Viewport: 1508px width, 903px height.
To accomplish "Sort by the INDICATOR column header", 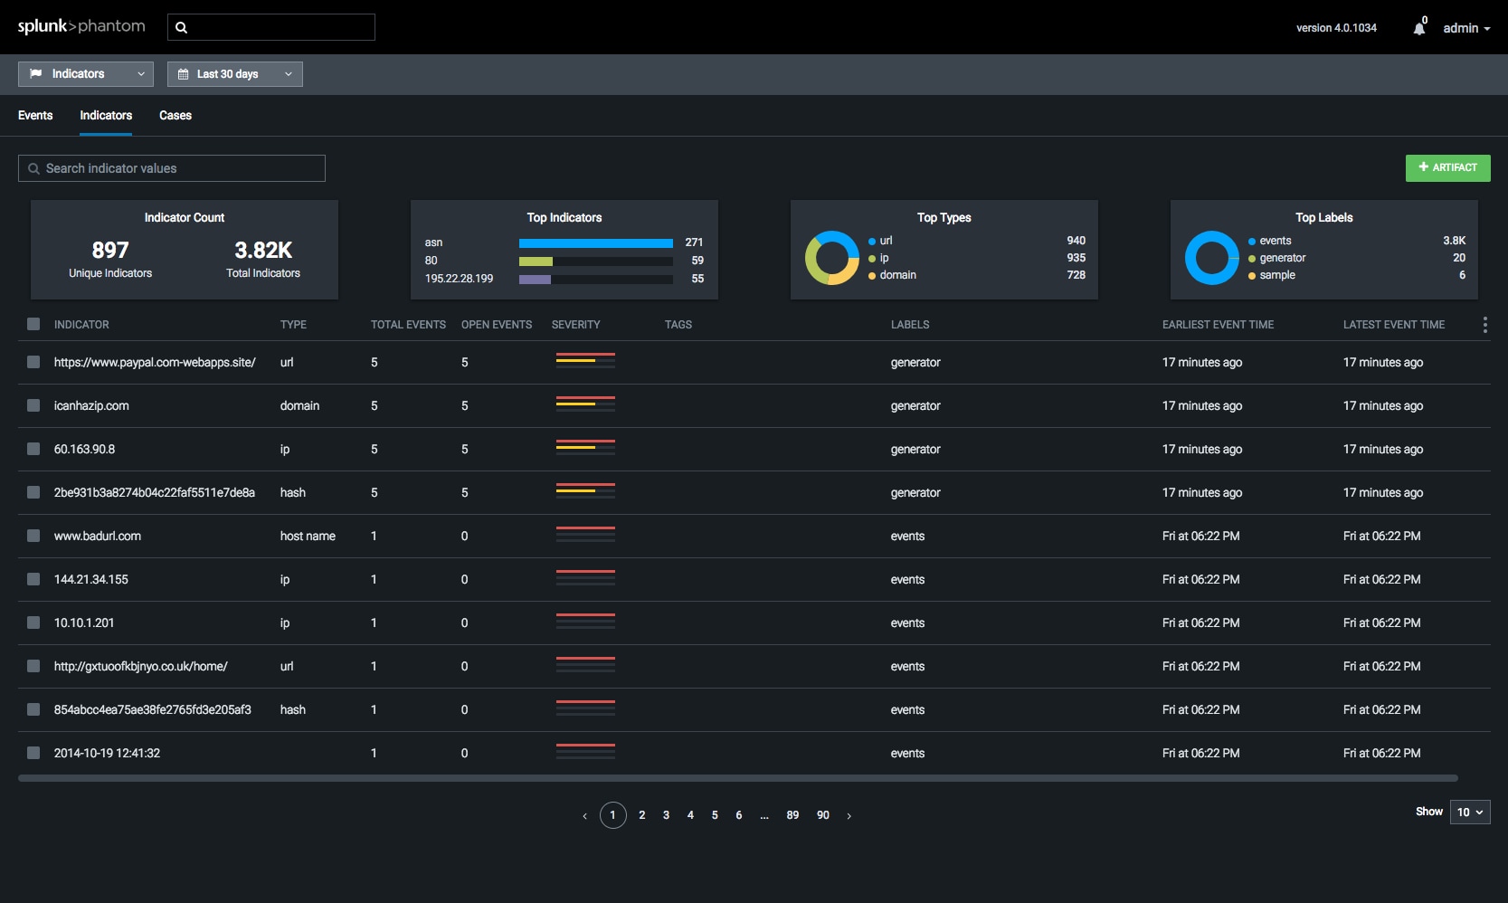I will coord(81,325).
